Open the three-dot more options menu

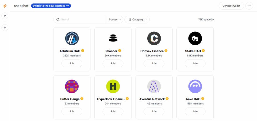[249, 6]
